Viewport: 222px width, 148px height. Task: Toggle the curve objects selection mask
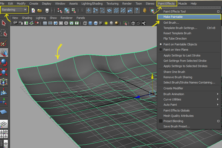pyautogui.click(x=102, y=10)
